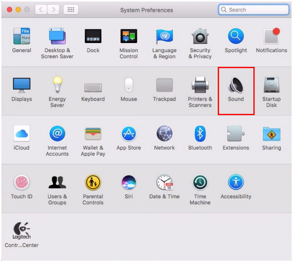Screen dimensions: 293x262
Task: Select the Siri preferences icon
Action: (128, 183)
